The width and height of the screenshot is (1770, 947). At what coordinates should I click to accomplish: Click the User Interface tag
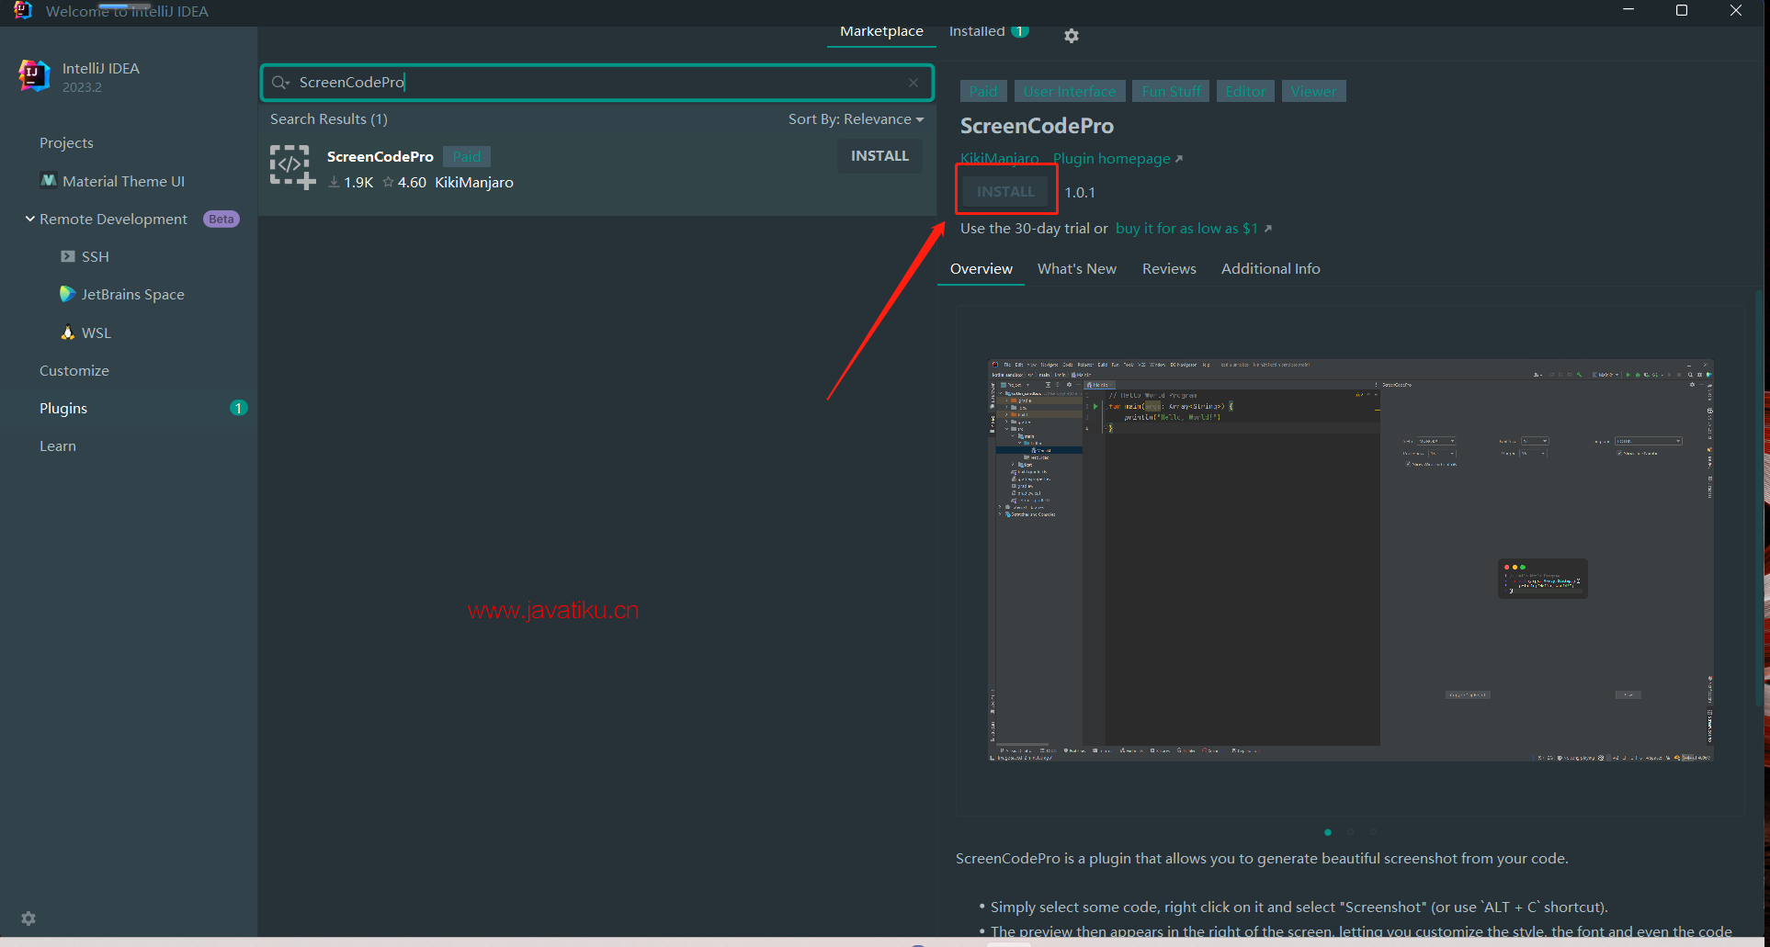tap(1070, 92)
